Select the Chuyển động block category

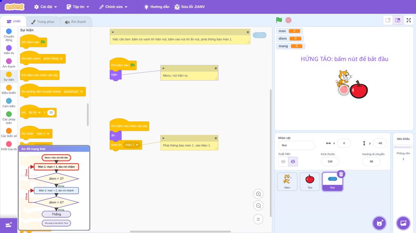pos(9,35)
